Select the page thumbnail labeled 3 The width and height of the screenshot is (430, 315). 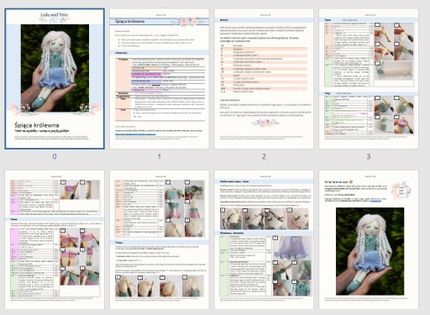click(369, 79)
